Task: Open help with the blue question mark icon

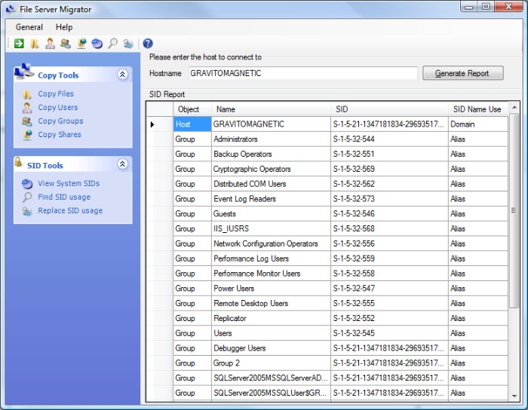Action: [148, 44]
